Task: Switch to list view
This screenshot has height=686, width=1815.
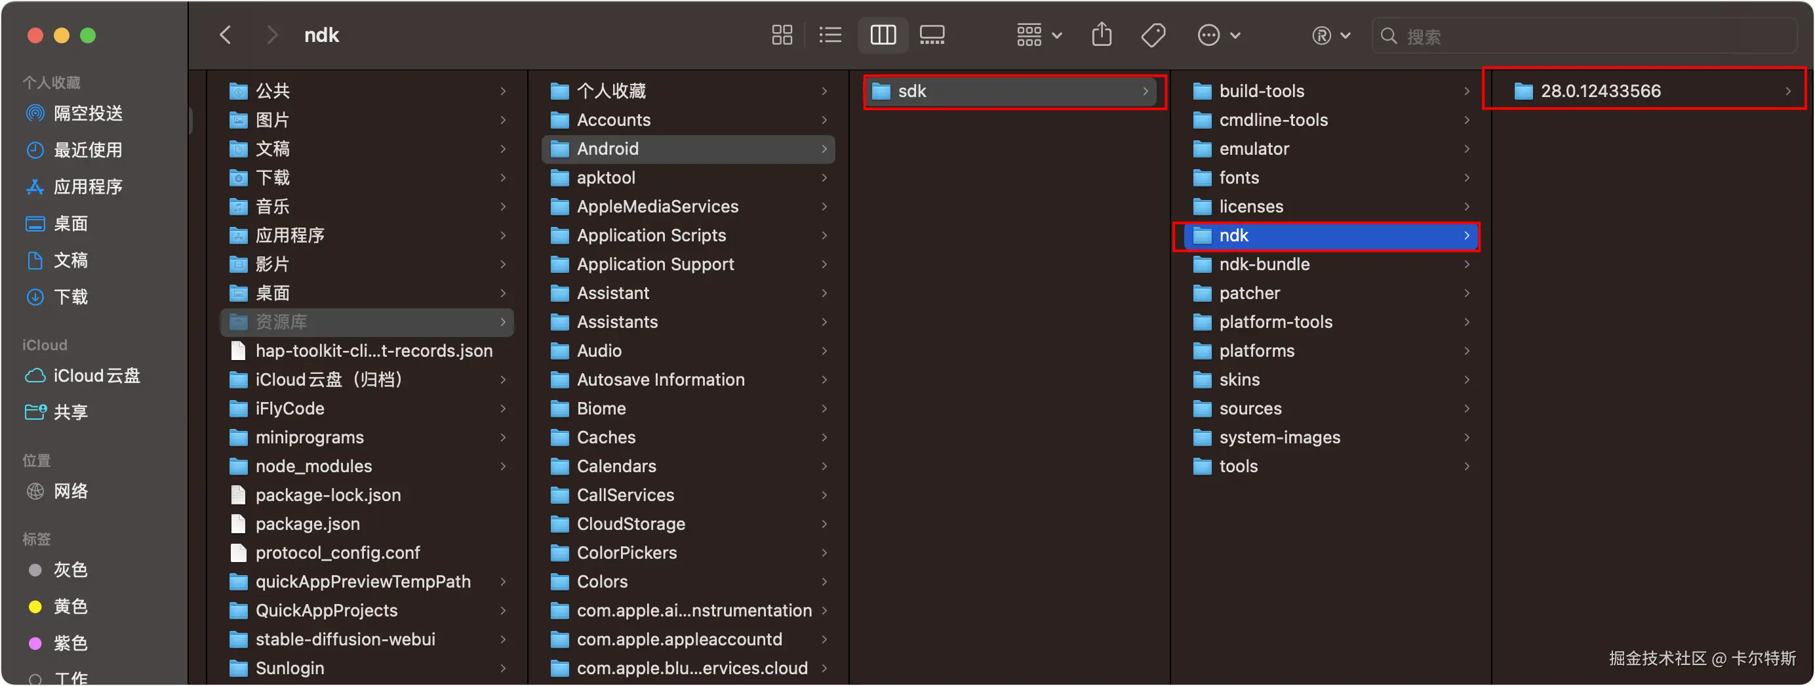Action: coord(831,35)
